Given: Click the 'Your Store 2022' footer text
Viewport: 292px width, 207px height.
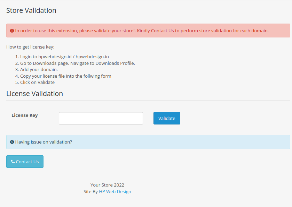Looking at the screenshot, I should [107, 185].
